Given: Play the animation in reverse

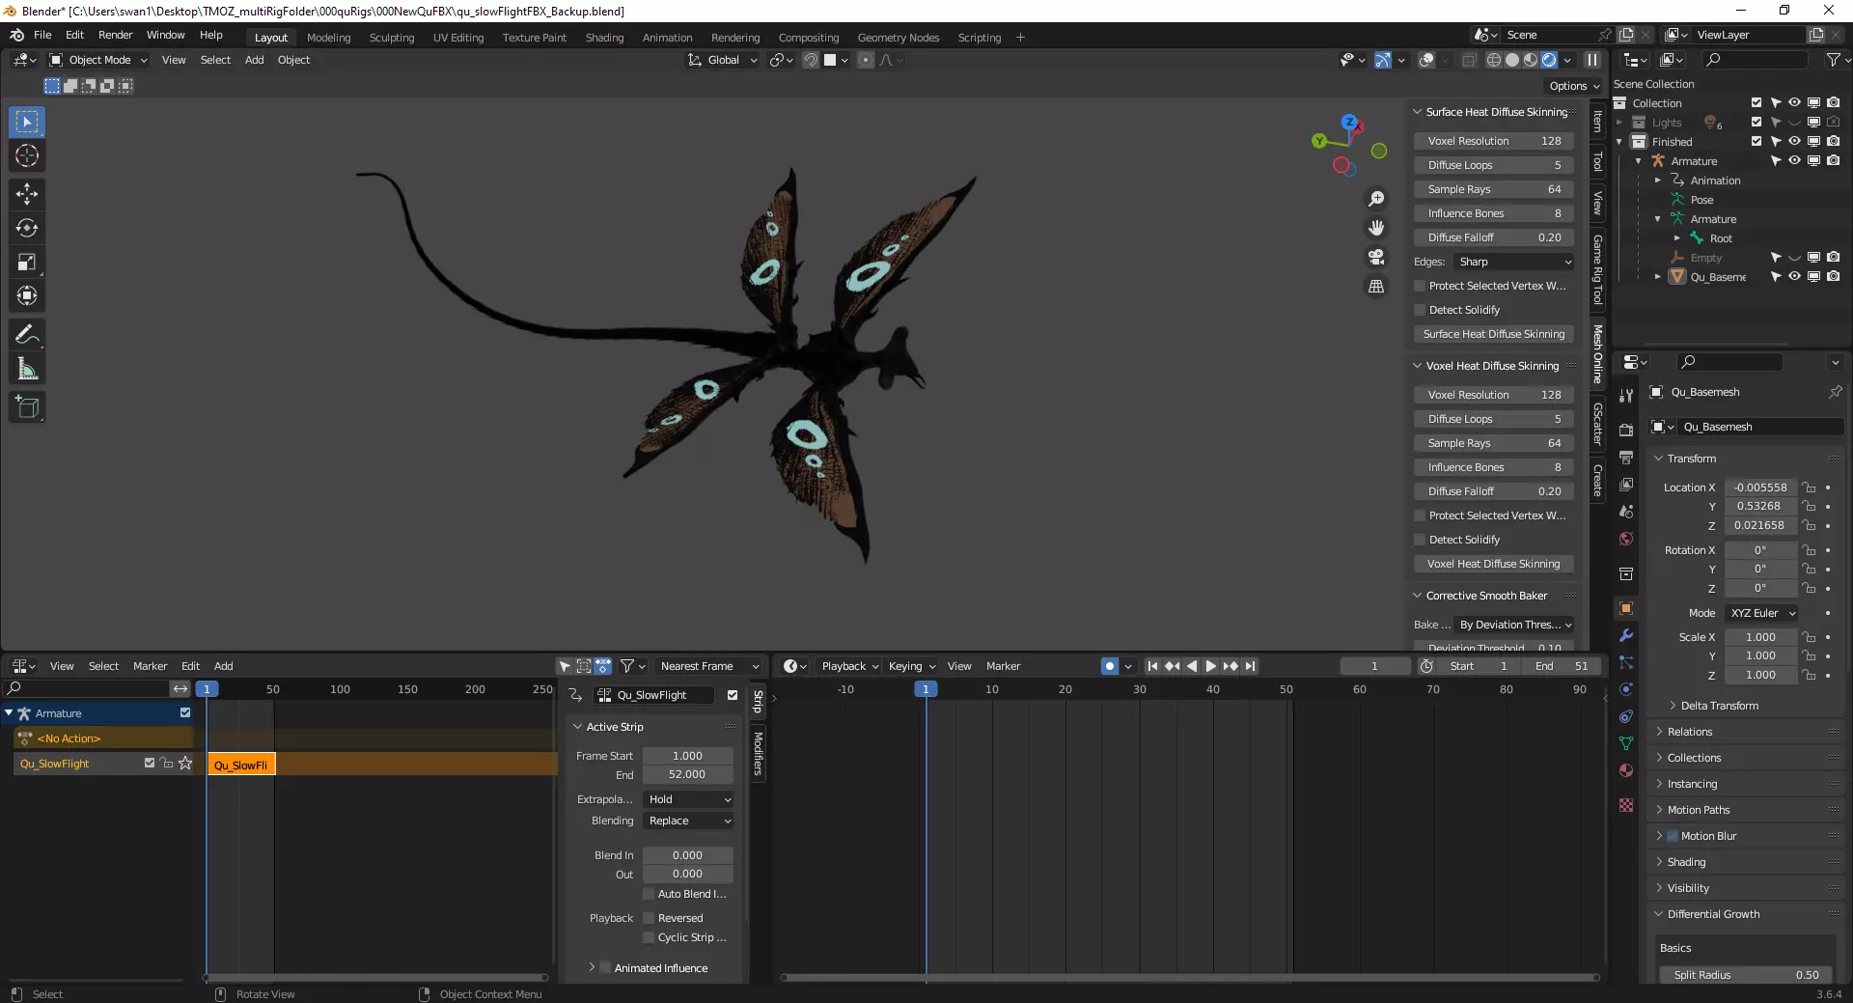Looking at the screenshot, I should pos(1192,666).
